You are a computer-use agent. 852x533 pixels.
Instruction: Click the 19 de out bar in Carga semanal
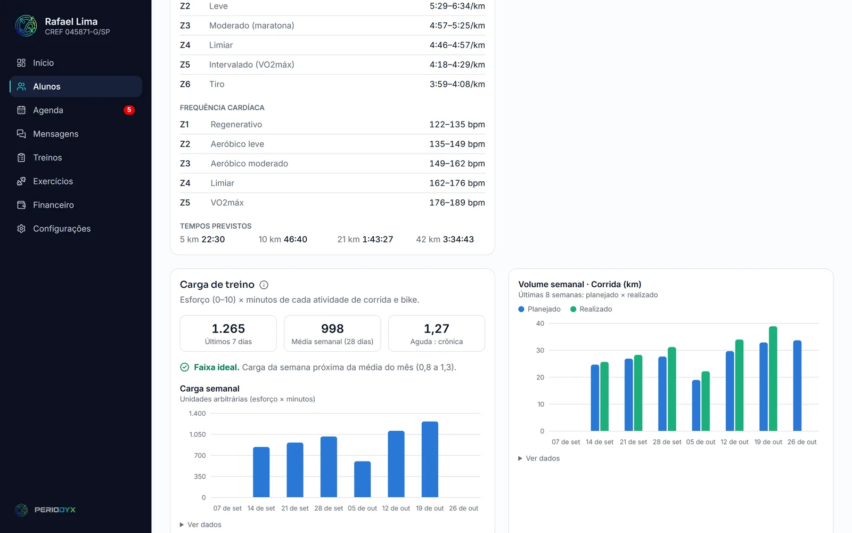(x=430, y=459)
